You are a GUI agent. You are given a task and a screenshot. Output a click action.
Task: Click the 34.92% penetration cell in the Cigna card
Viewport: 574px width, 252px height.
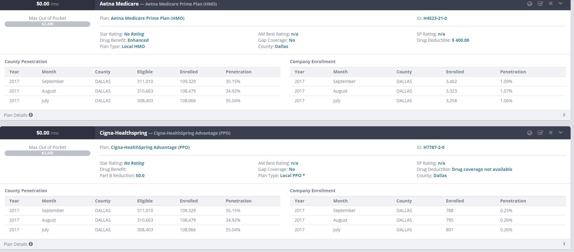[233, 220]
